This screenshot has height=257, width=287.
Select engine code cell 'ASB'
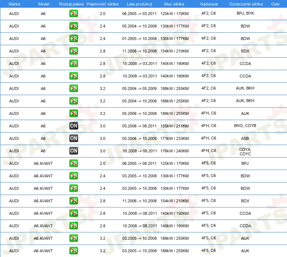(245, 138)
